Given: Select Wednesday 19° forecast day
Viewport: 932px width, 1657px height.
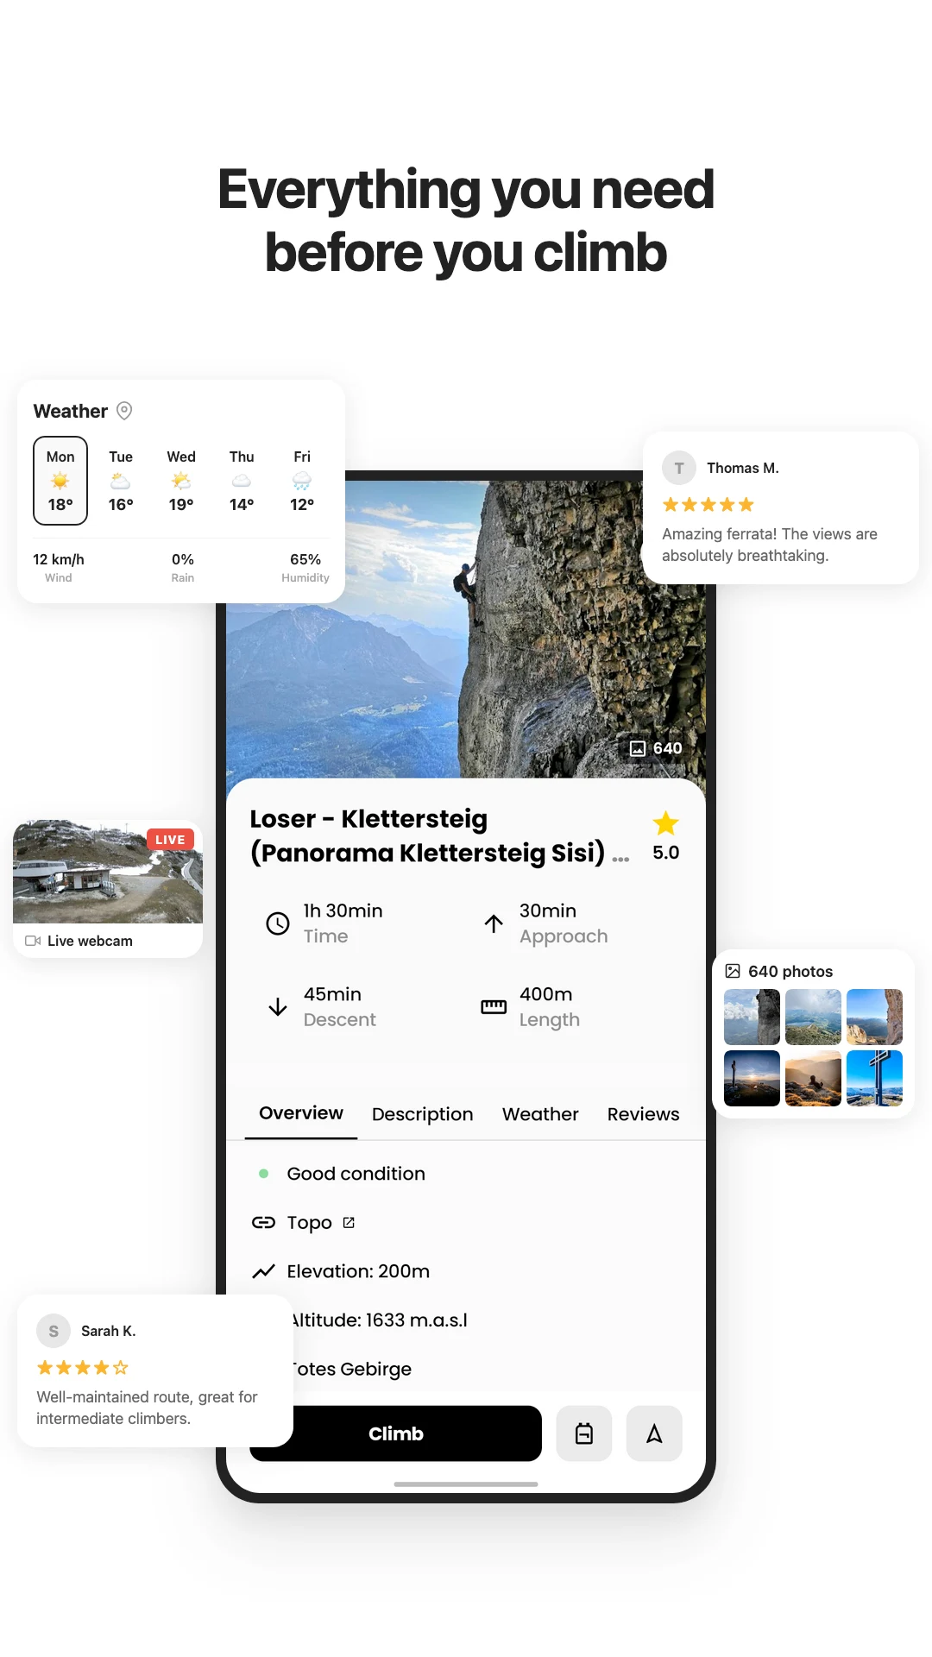Looking at the screenshot, I should point(181,481).
